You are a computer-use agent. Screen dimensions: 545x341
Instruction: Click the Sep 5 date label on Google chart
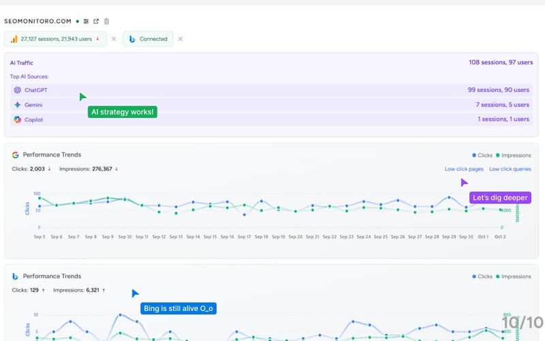(40, 237)
